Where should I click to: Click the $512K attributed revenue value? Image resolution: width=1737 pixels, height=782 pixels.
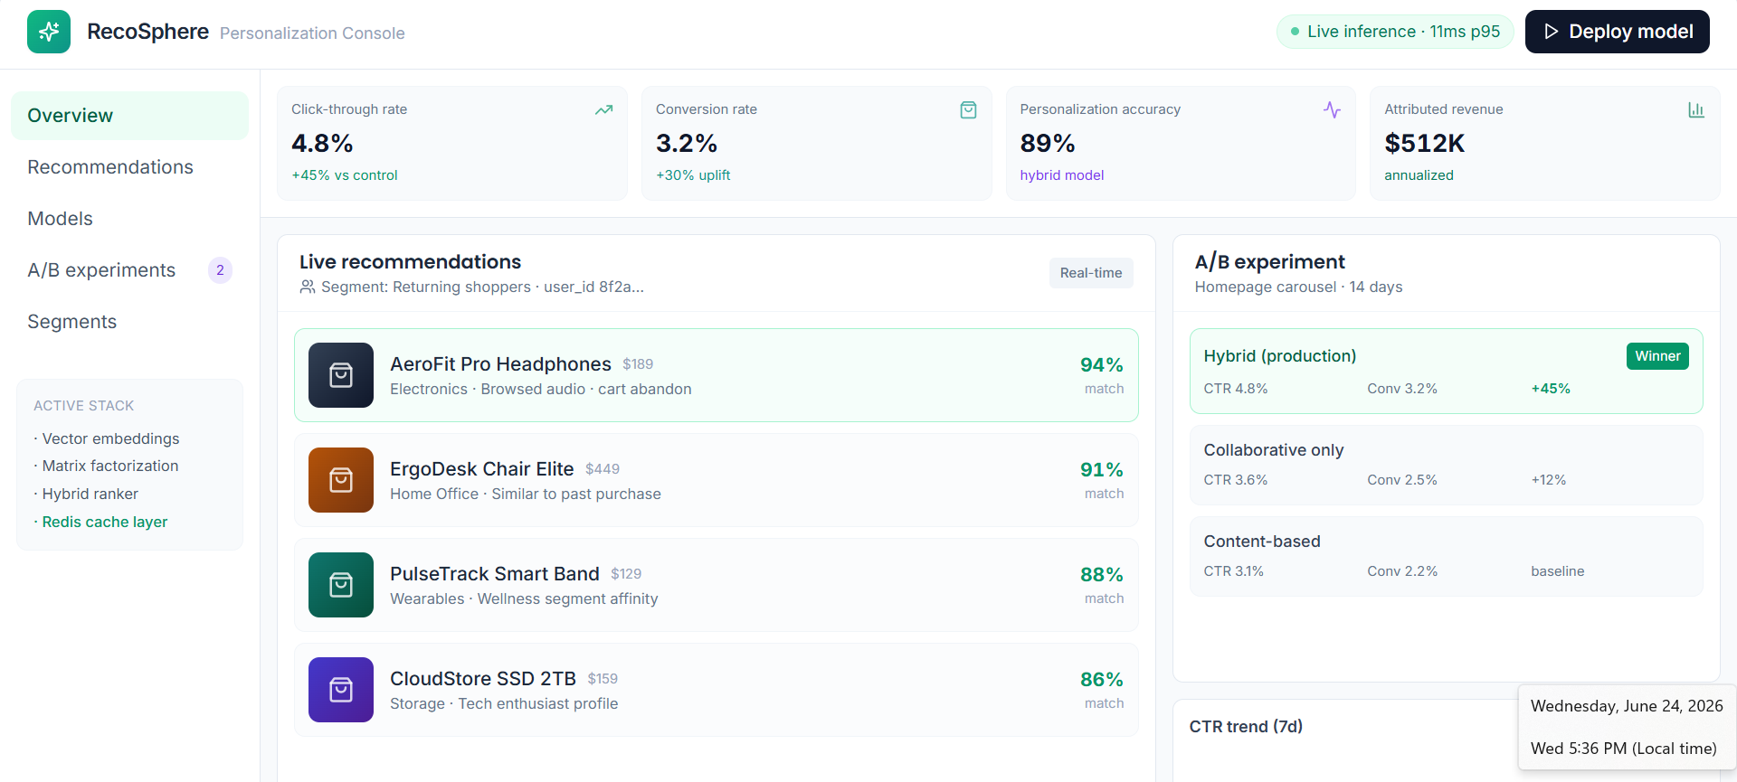(1424, 144)
